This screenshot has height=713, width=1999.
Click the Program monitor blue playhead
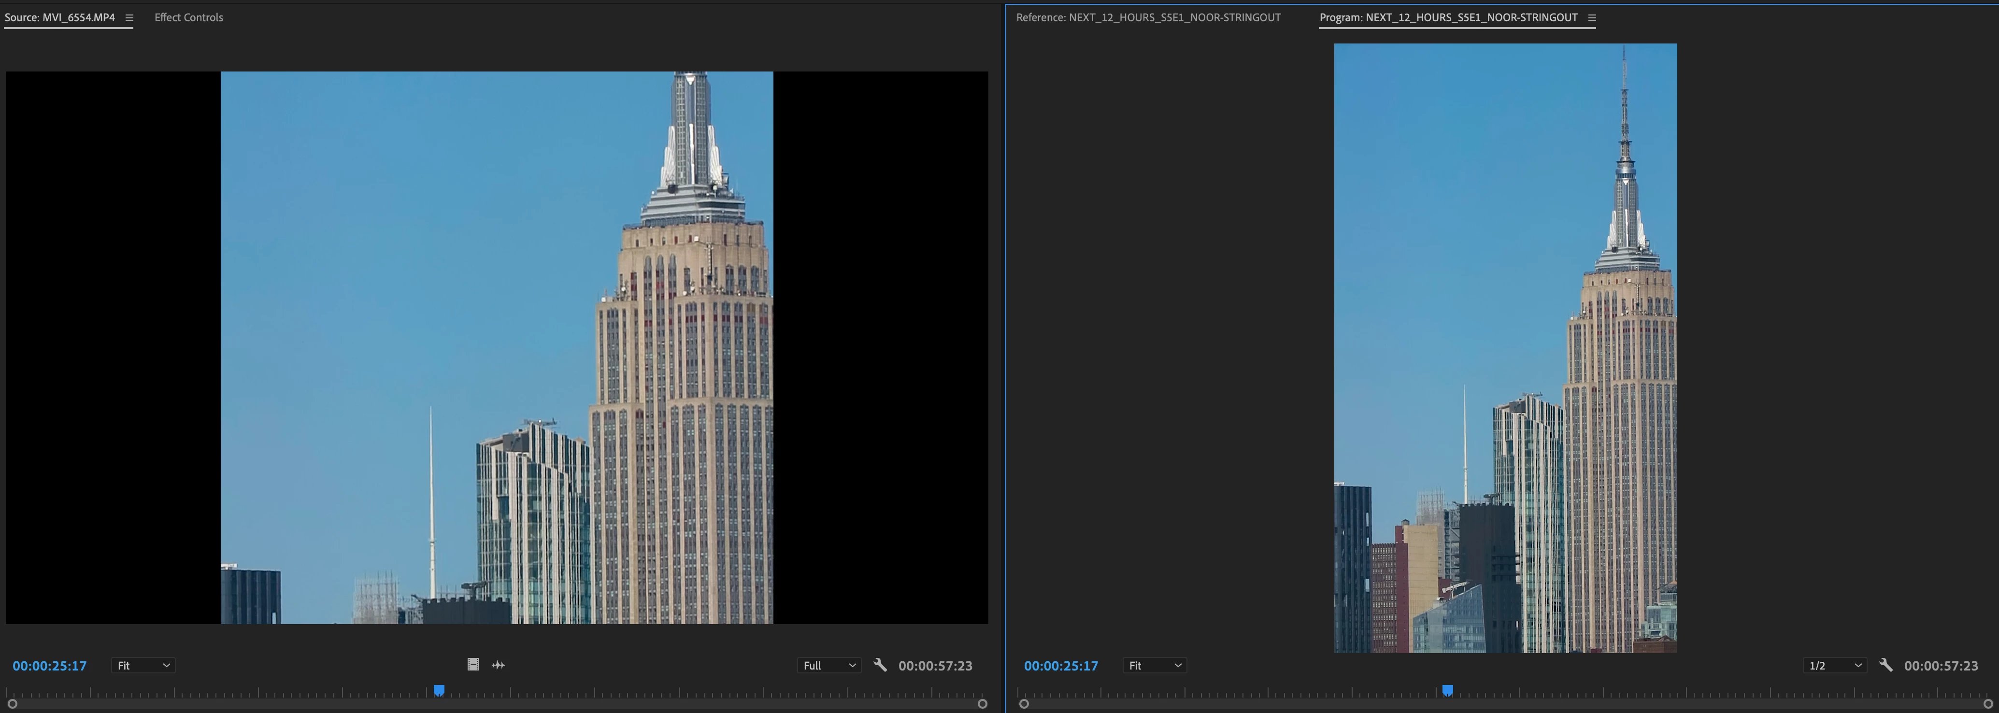(x=1447, y=690)
